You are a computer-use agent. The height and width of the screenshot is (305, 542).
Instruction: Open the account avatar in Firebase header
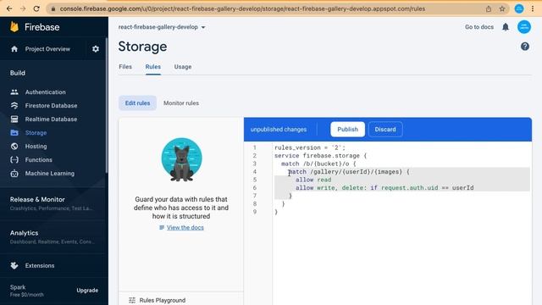524,27
